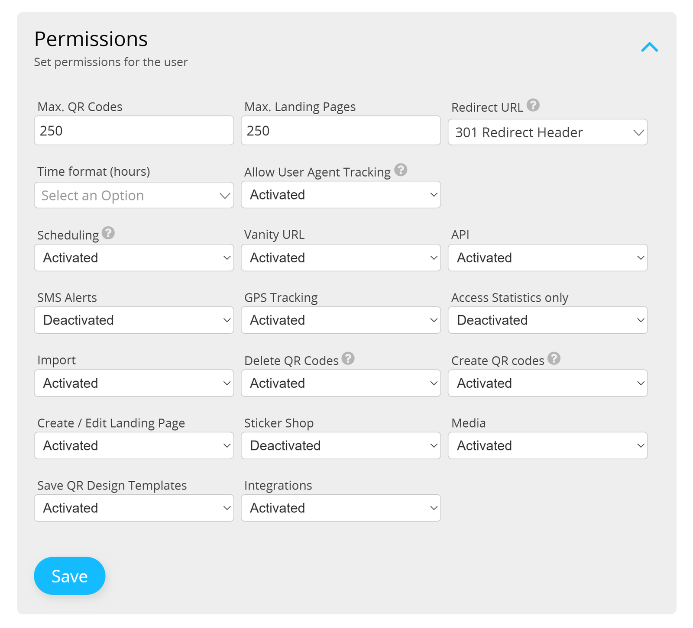Open the Integrations dropdown
This screenshot has width=693, height=628.
click(x=340, y=508)
